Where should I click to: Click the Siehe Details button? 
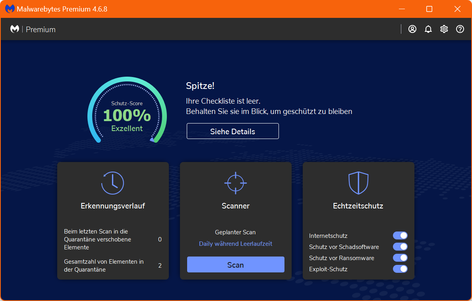(x=233, y=131)
